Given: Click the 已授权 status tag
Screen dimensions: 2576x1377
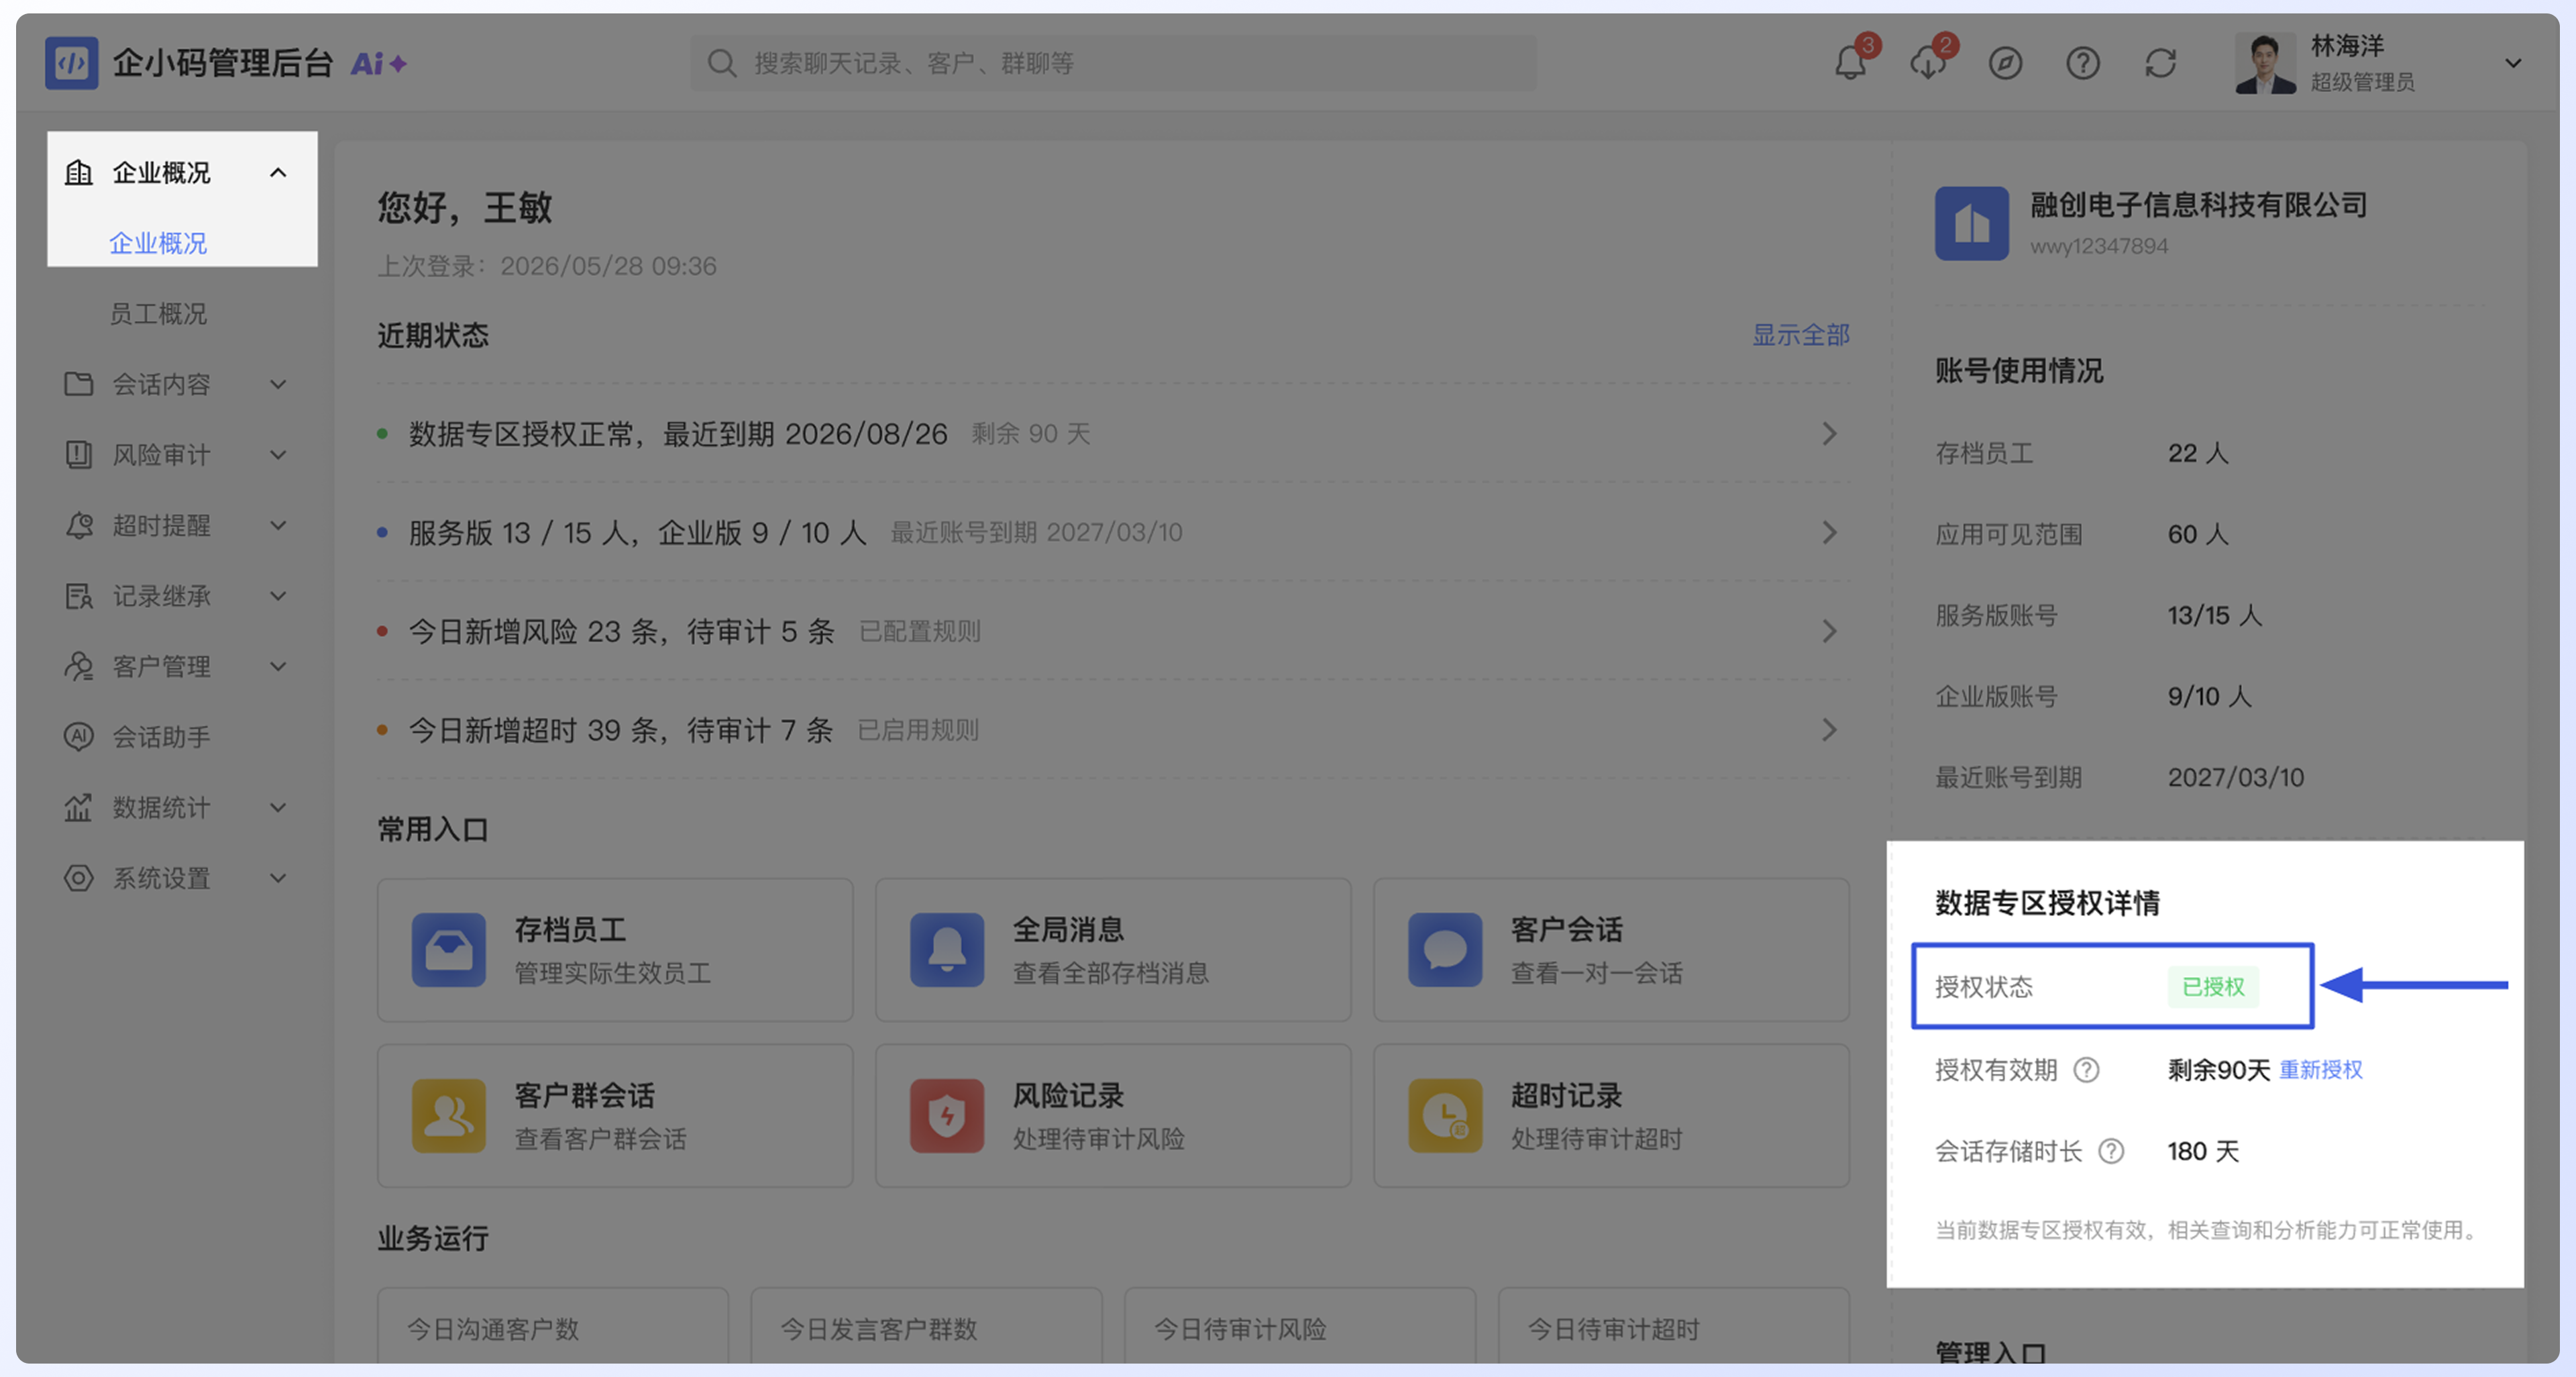Looking at the screenshot, I should 2212,987.
